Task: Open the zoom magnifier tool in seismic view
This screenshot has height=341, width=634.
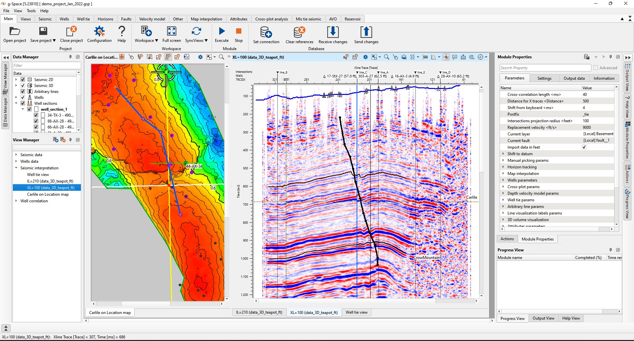Action: [387, 57]
